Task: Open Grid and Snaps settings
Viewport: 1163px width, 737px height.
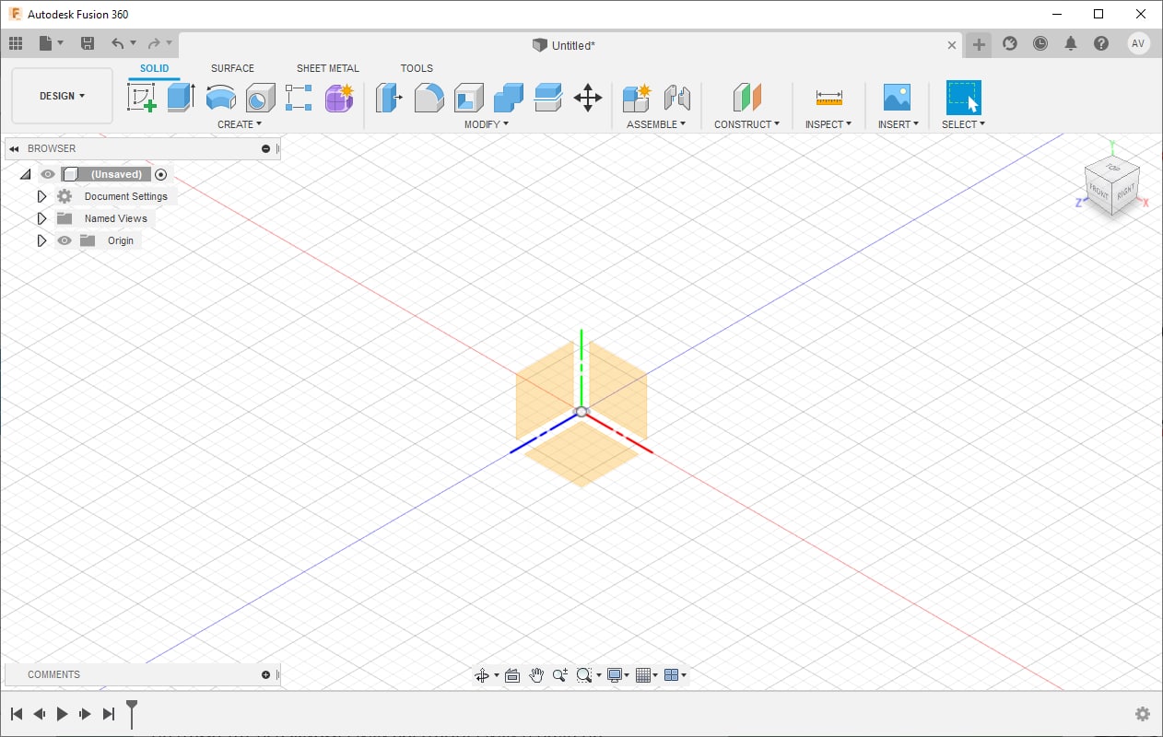Action: (648, 675)
